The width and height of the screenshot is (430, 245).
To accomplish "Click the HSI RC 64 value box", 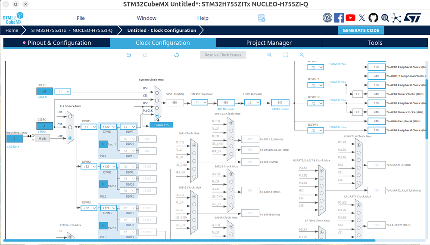I will [44, 91].
